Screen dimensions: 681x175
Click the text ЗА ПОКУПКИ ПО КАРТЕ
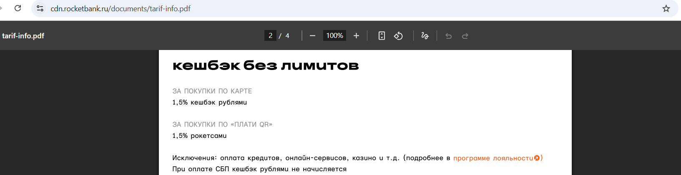click(x=212, y=91)
